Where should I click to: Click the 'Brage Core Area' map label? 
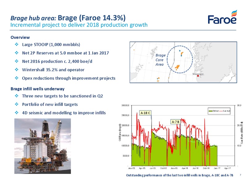160,60
